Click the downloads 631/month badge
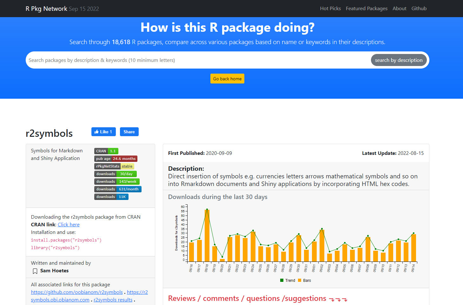 click(x=117, y=189)
